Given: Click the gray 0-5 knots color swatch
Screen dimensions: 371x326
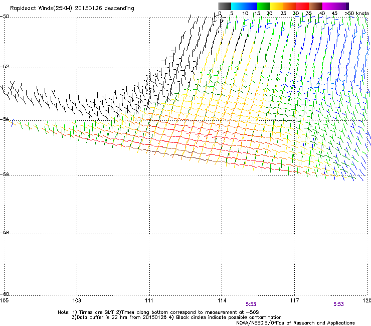Looking at the screenshot, I should click(x=225, y=6).
